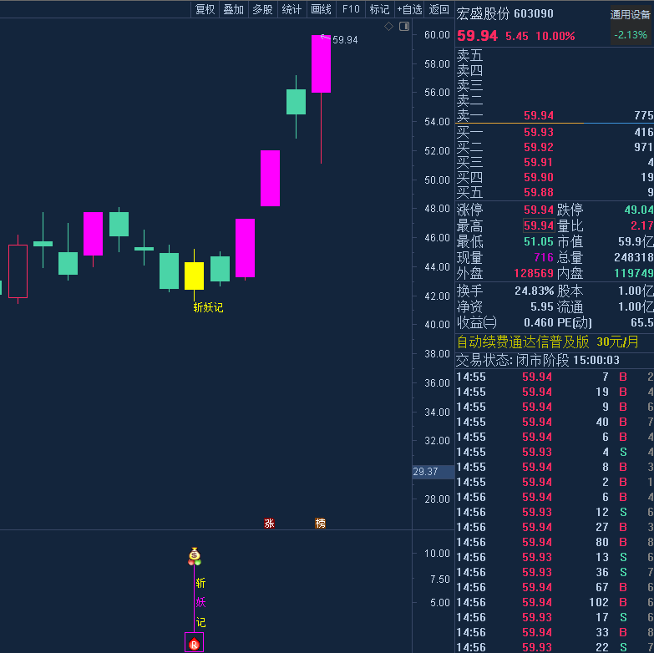
Task: Click the red R marker icon
Action: (x=194, y=643)
